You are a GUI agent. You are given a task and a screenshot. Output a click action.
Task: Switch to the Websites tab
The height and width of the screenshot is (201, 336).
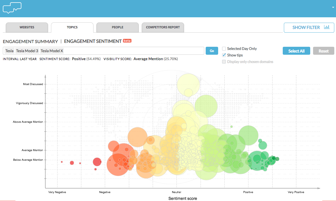pyautogui.click(x=27, y=27)
